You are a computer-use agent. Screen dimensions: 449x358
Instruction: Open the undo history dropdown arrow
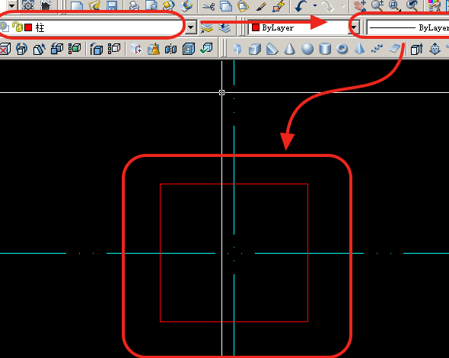coord(315,5)
